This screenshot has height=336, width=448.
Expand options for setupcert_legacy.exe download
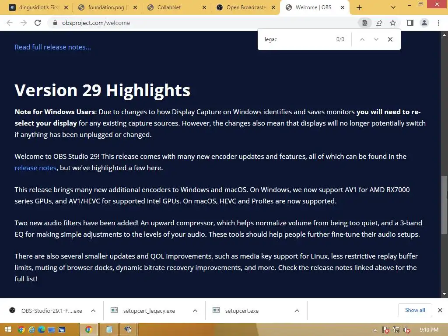point(195,311)
